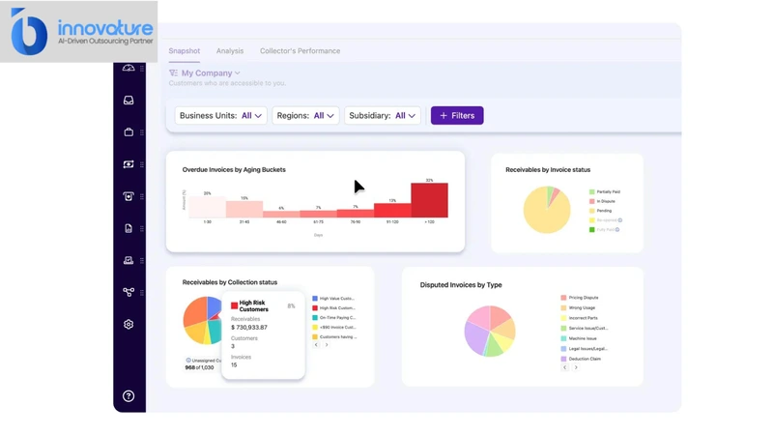Open the inbox tray icon in sidebar
Screen dimensions: 773x435
(x=129, y=101)
